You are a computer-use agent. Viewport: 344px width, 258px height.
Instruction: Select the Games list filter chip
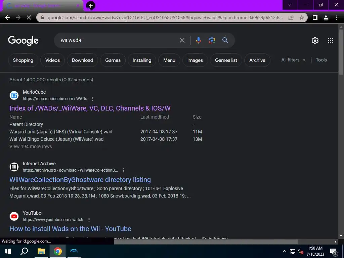[x=226, y=60]
